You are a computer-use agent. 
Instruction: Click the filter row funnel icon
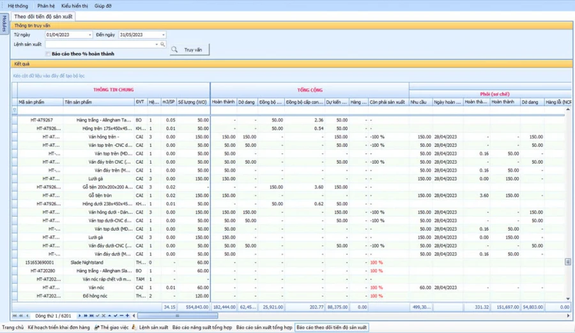pos(15,110)
